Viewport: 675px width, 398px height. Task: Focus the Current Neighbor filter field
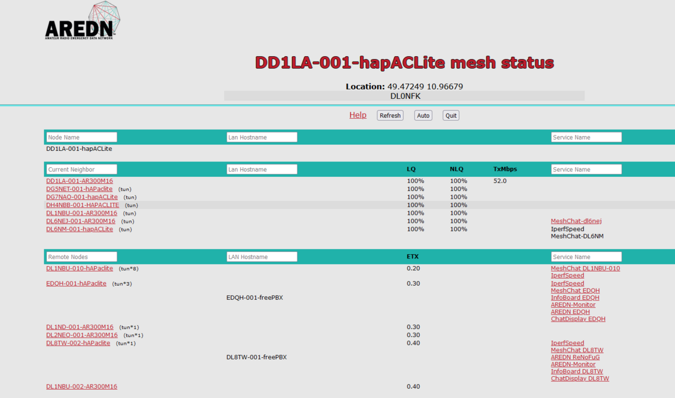coord(81,169)
